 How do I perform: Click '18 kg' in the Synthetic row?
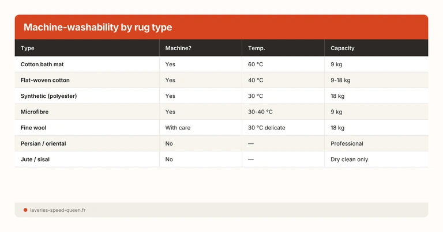pos(337,96)
